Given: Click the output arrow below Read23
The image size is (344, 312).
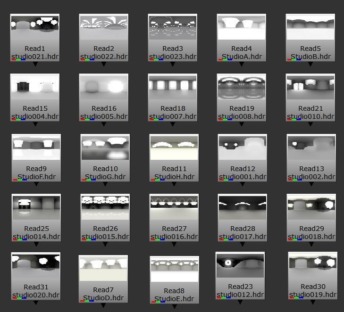Looking at the screenshot, I should [x=240, y=302].
